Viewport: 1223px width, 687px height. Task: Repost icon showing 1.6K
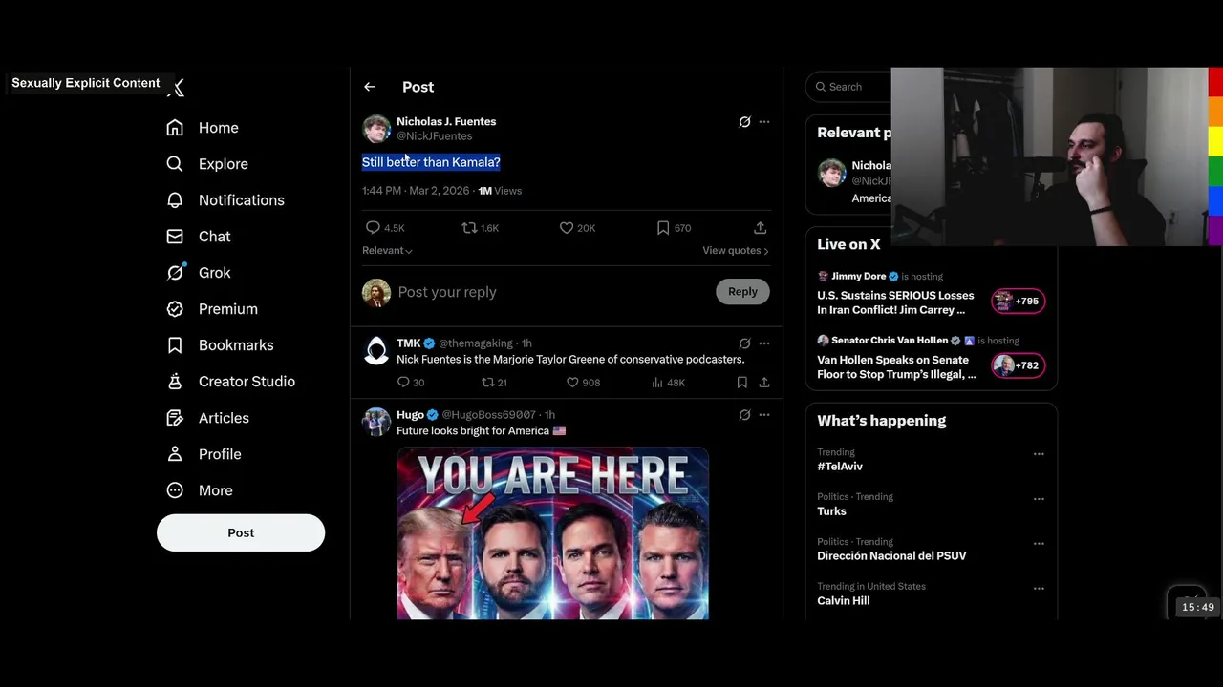click(x=469, y=228)
